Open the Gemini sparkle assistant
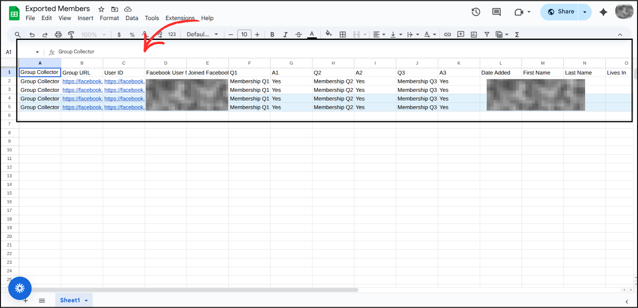The width and height of the screenshot is (638, 308). click(603, 12)
